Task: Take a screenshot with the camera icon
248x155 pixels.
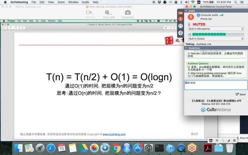Action: tap(128, 13)
